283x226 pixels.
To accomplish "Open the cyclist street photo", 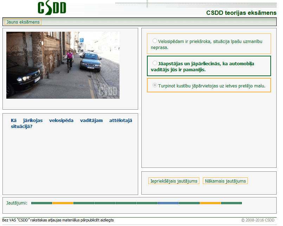I will 63,65.
